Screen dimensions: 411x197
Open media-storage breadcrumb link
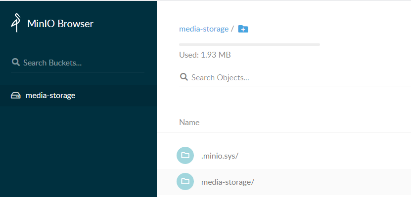pos(204,29)
